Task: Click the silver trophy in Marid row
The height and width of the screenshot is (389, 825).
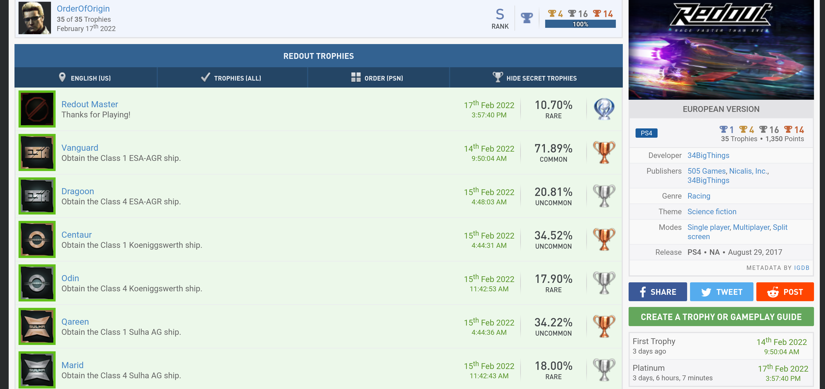Action: (x=604, y=370)
